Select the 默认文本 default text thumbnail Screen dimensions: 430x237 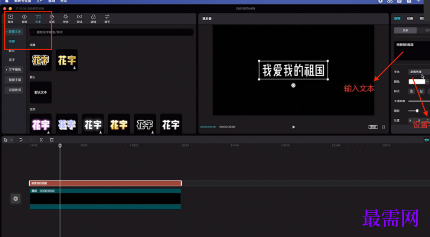pyautogui.click(x=40, y=93)
